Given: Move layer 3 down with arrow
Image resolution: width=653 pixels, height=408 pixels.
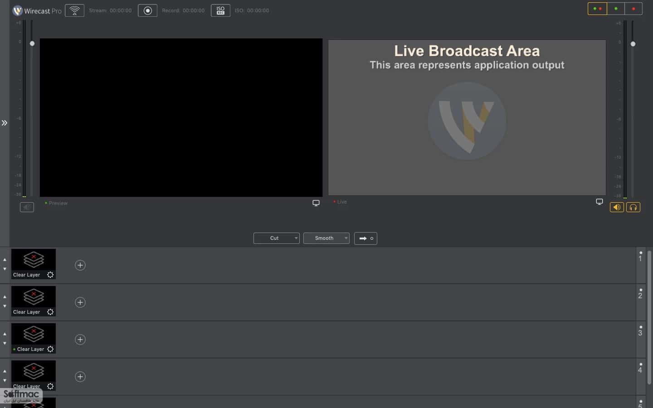Looking at the screenshot, I should click(x=5, y=343).
